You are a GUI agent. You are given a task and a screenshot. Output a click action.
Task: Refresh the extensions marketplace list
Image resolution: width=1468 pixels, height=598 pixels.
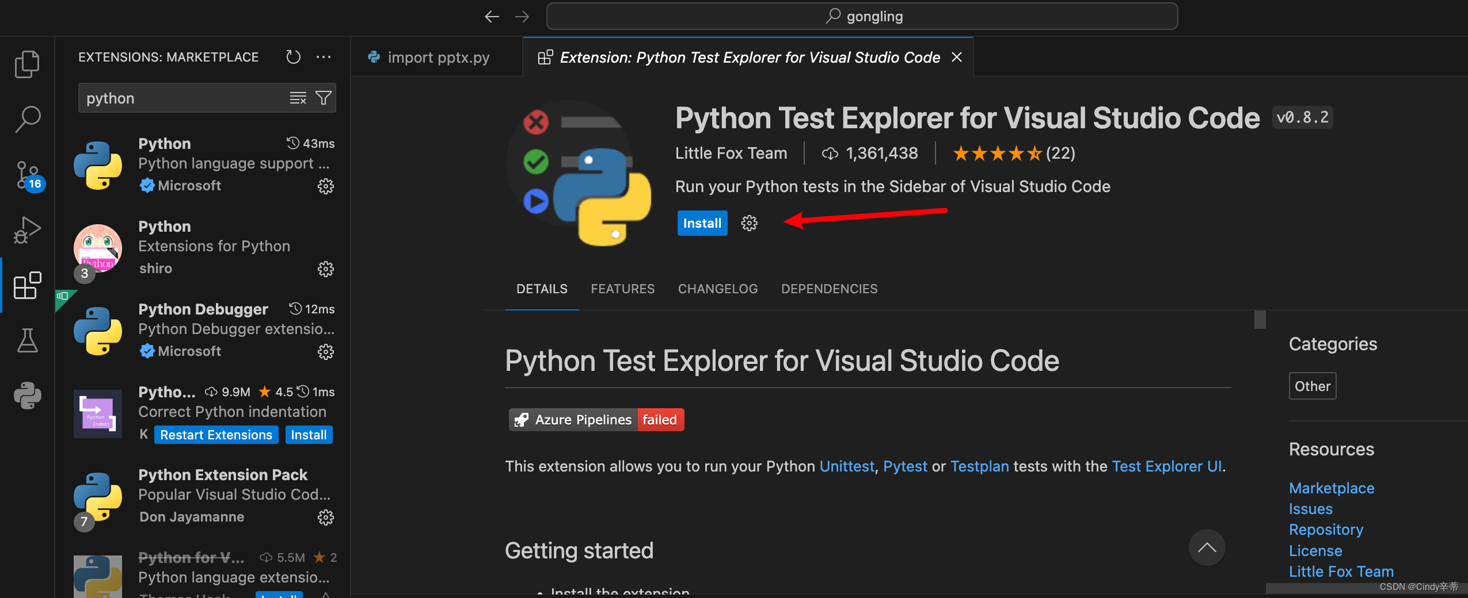click(294, 57)
